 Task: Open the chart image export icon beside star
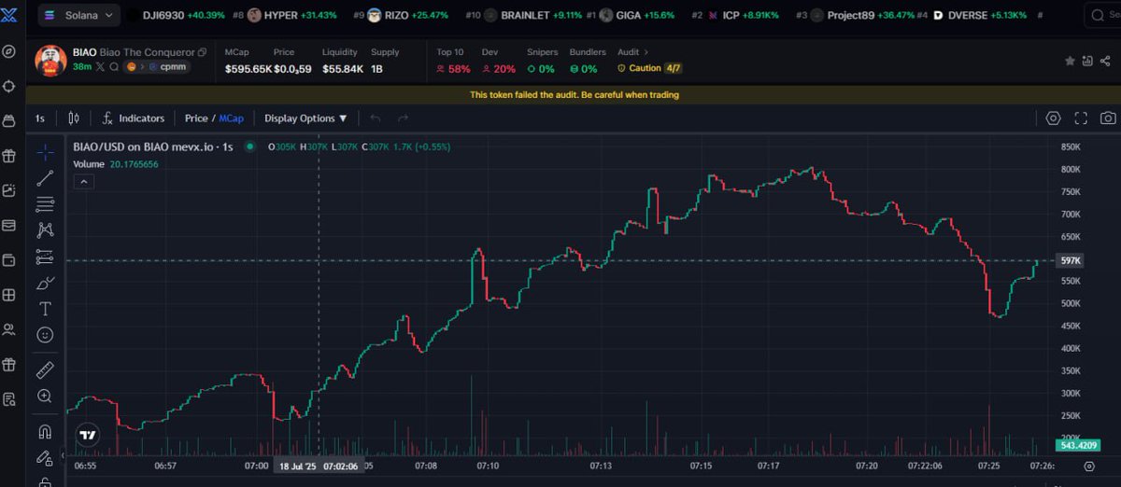1087,61
